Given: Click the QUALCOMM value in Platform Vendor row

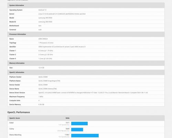Looking at the screenshot, I should [43, 77].
